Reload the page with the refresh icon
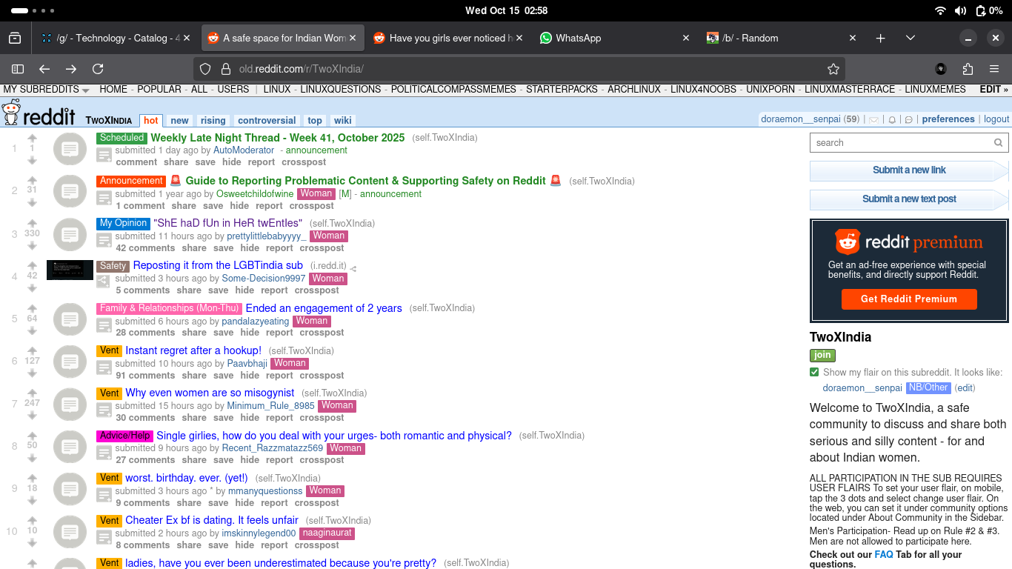This screenshot has height=569, width=1012. pos(98,69)
